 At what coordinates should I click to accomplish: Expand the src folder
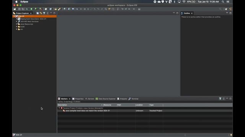[16, 29]
